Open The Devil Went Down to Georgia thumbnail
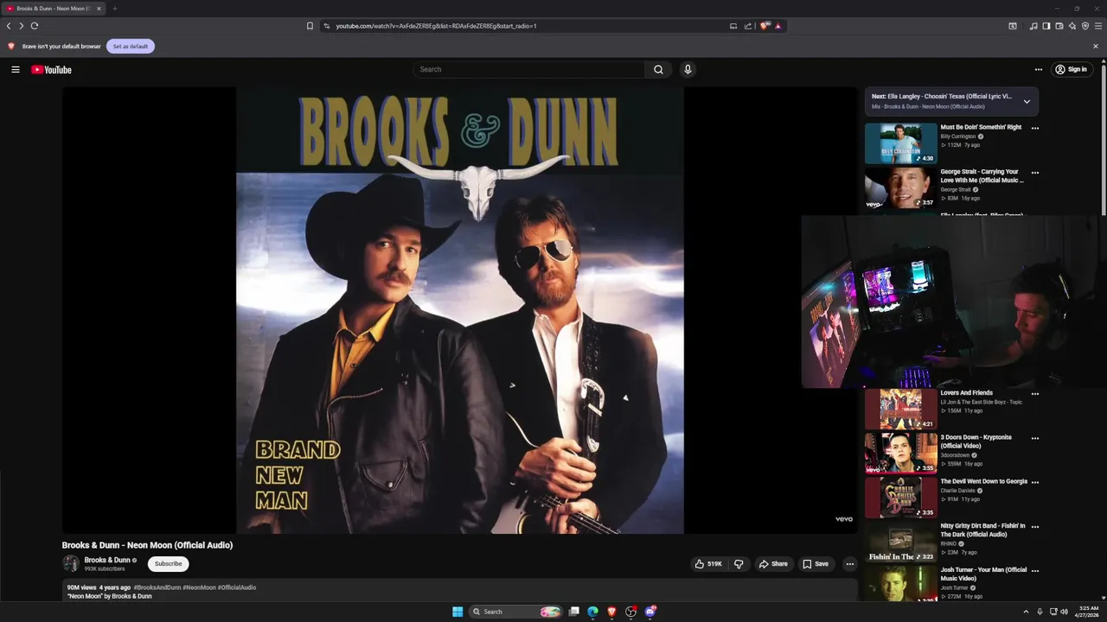 coord(900,498)
